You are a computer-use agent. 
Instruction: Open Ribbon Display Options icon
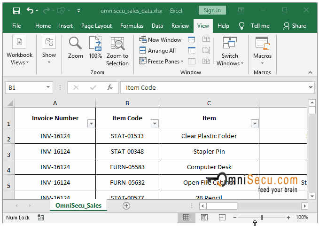tap(241, 10)
